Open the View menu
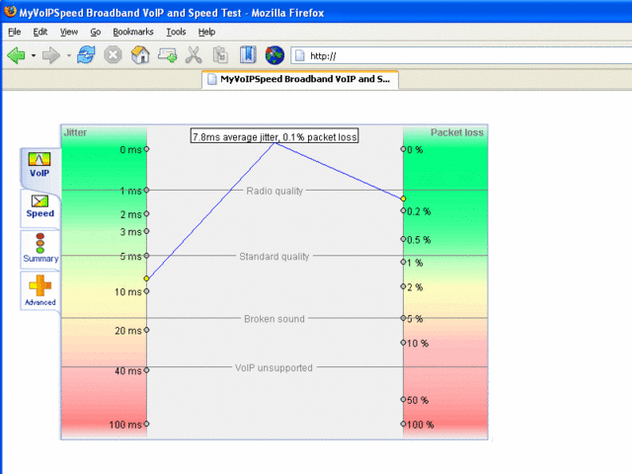632x474 pixels. [x=69, y=32]
